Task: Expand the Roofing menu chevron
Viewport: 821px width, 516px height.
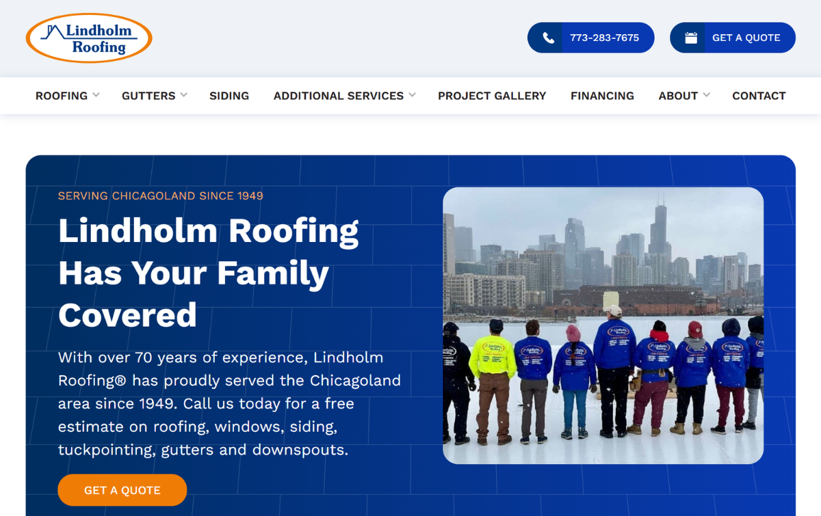Action: coord(96,95)
